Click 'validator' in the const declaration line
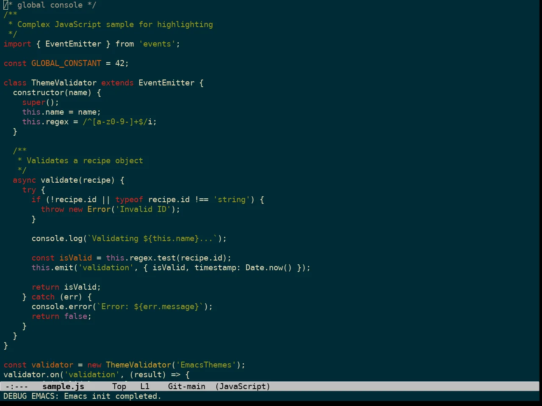542x406 pixels. 52,365
